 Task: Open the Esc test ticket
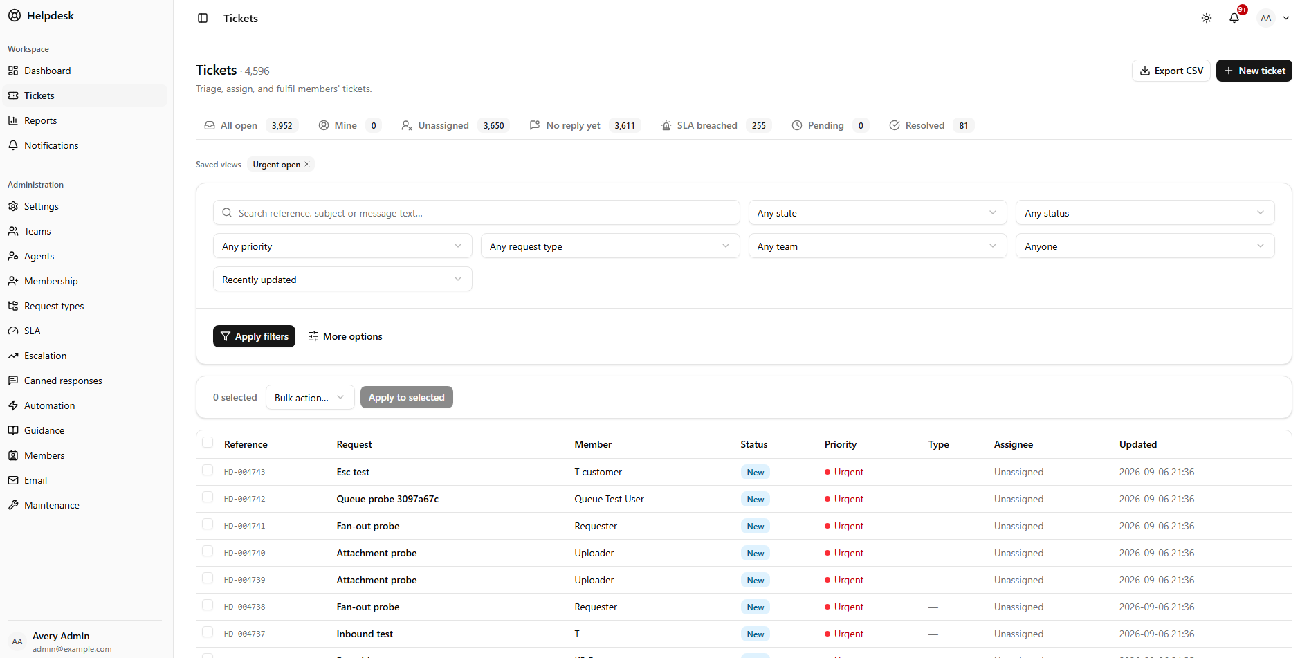pyautogui.click(x=353, y=472)
